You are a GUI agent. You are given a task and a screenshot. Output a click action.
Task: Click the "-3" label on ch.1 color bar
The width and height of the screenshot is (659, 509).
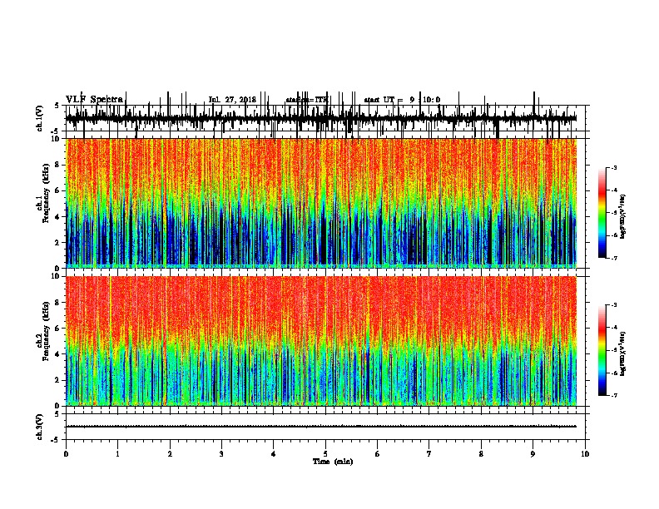[x=614, y=167]
